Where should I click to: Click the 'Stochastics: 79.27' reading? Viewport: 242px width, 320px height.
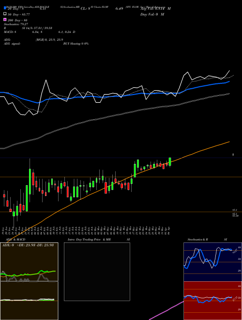pyautogui.click(x=16, y=24)
